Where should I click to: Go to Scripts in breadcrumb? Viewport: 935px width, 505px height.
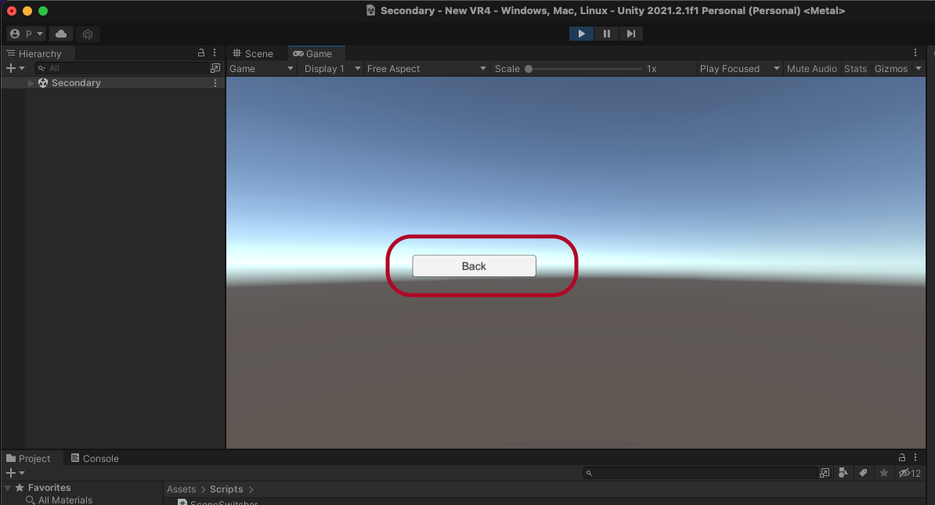(226, 489)
